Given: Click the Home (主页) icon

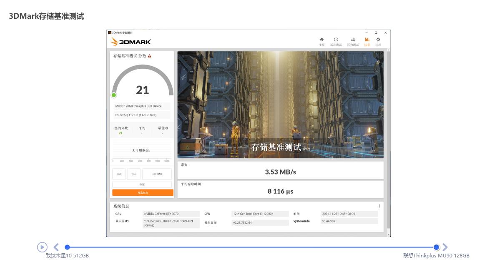Looking at the screenshot, I should click(321, 41).
